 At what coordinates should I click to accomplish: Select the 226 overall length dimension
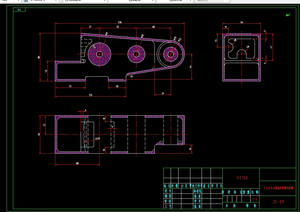click(x=119, y=22)
